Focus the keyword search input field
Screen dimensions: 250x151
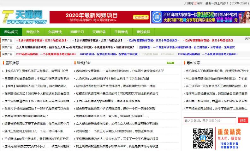coord(210,121)
